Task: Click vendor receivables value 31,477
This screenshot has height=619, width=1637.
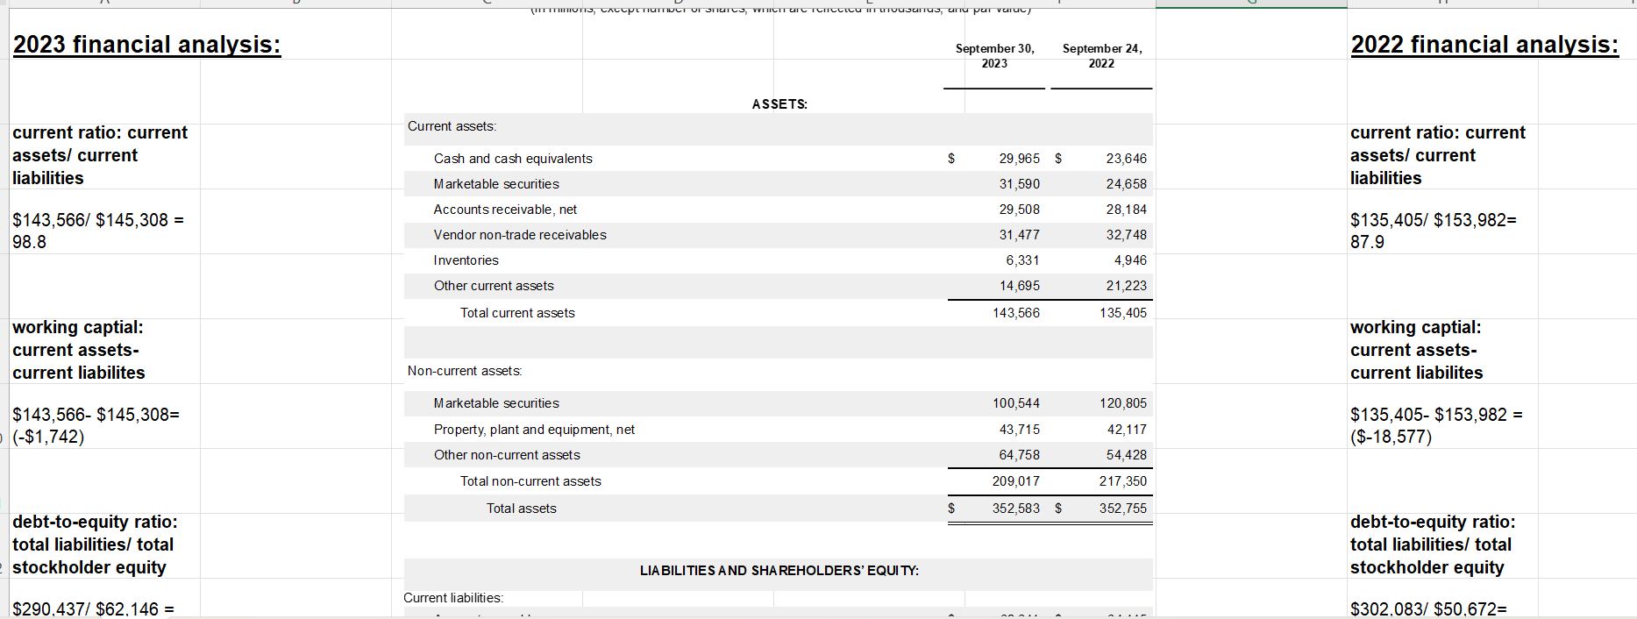Action: click(1019, 235)
